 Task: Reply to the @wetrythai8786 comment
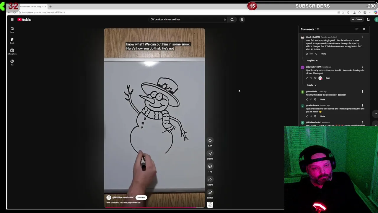[x=324, y=54]
